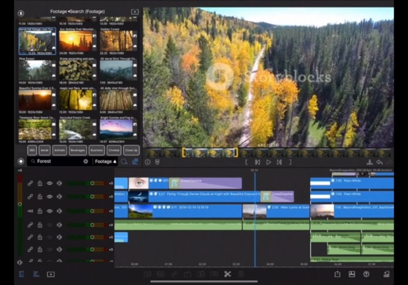Open the help and settings gear icon
408x285 pixels.
click(366, 274)
